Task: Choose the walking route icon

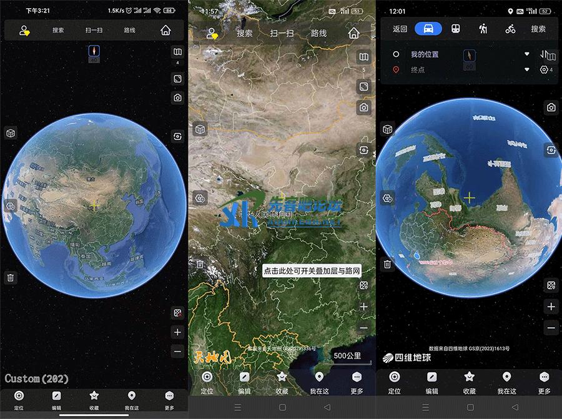Action: (483, 29)
